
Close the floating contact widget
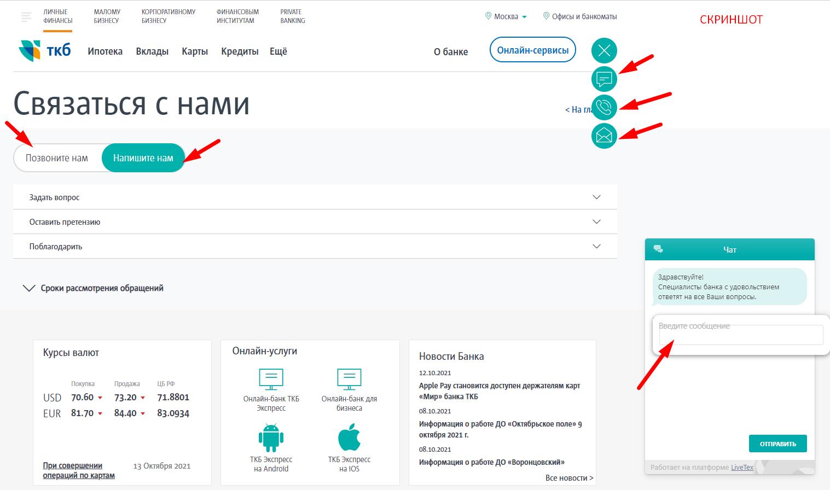coord(604,51)
